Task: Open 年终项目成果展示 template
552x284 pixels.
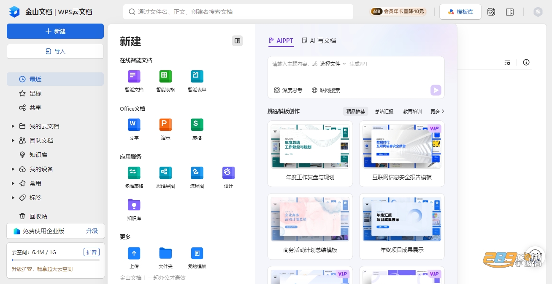Action: point(402,226)
